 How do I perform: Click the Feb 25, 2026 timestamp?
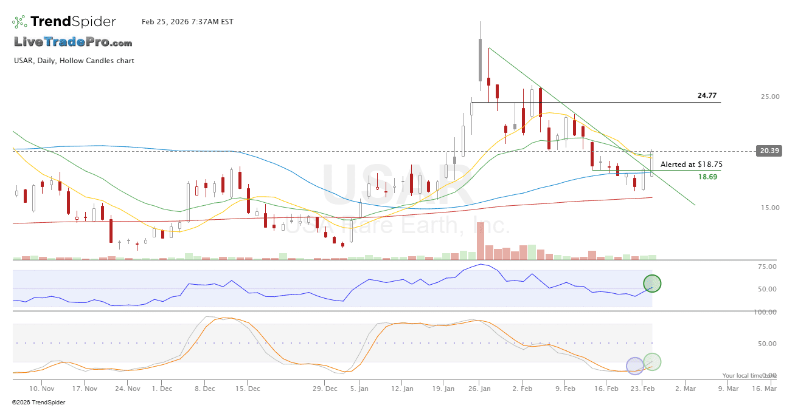coord(187,22)
